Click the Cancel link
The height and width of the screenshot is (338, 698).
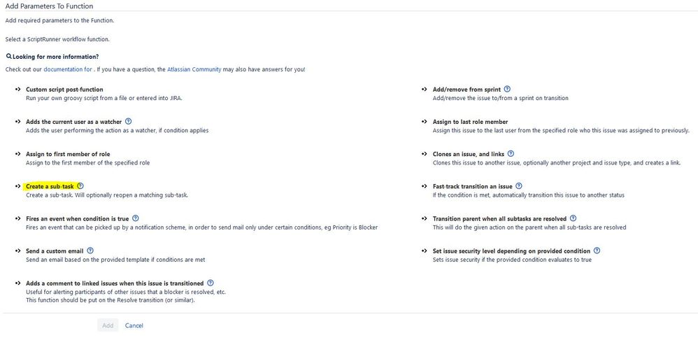point(134,325)
